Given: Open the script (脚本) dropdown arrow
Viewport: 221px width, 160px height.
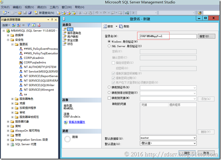Looking at the screenshot, I should pyautogui.click(x=116, y=26).
